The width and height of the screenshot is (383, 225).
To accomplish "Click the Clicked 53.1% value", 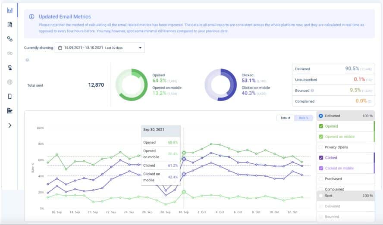I will pos(248,81).
